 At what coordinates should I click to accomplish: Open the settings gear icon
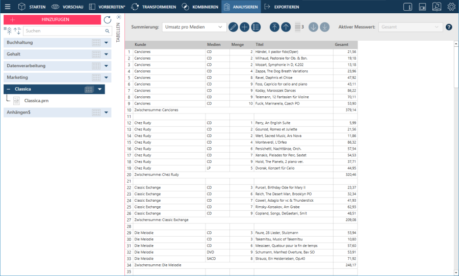[451, 7]
